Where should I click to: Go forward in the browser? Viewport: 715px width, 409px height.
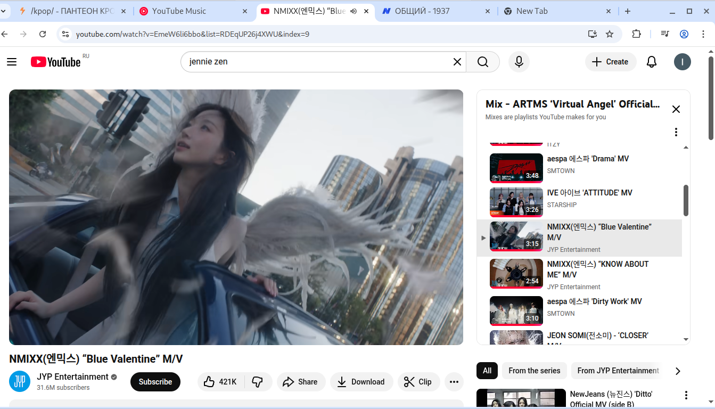click(x=23, y=34)
